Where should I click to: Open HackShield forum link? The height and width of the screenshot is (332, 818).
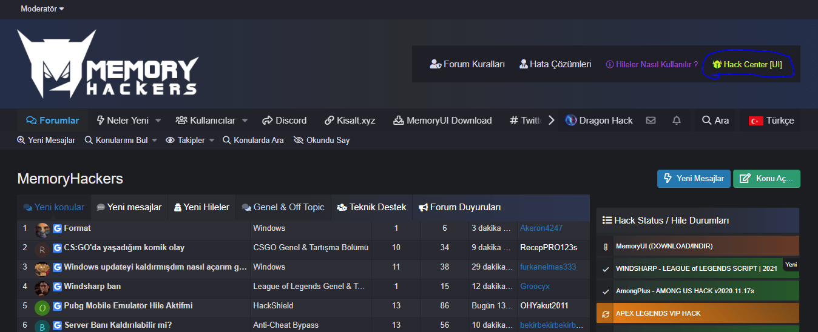pos(273,306)
